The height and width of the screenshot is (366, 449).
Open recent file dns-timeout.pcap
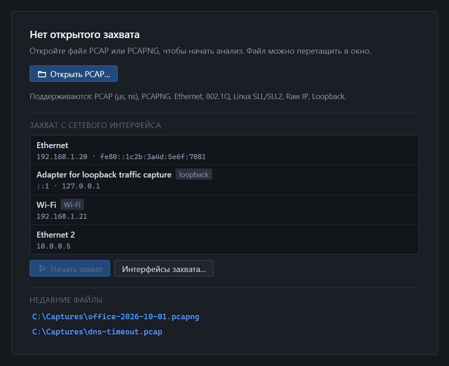pos(97,332)
